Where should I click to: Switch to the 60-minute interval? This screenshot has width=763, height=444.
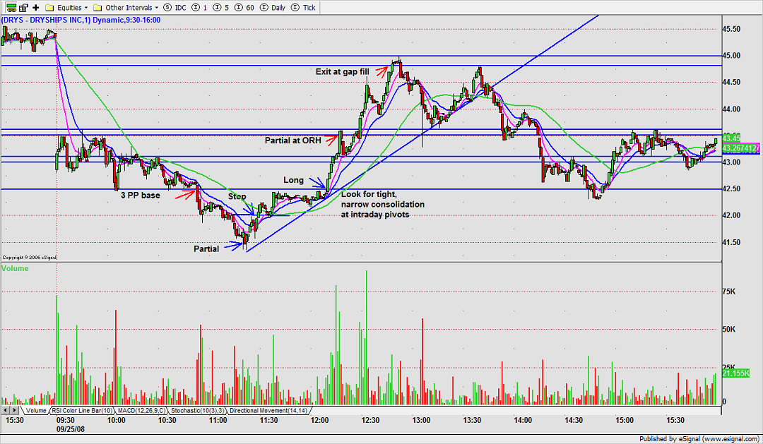point(244,7)
